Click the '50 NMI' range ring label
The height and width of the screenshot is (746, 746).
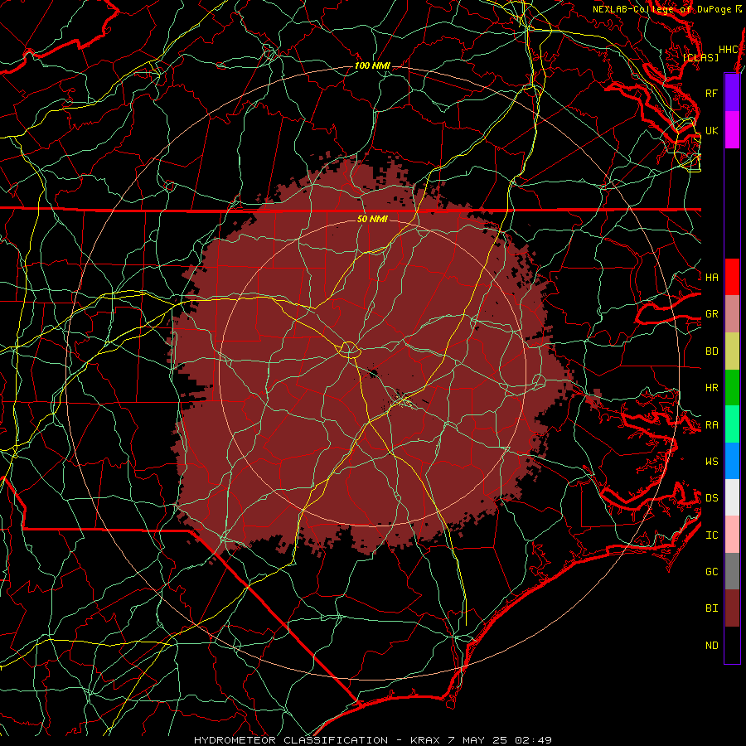[x=372, y=219]
